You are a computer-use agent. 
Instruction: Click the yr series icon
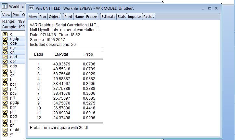pos(5,134)
